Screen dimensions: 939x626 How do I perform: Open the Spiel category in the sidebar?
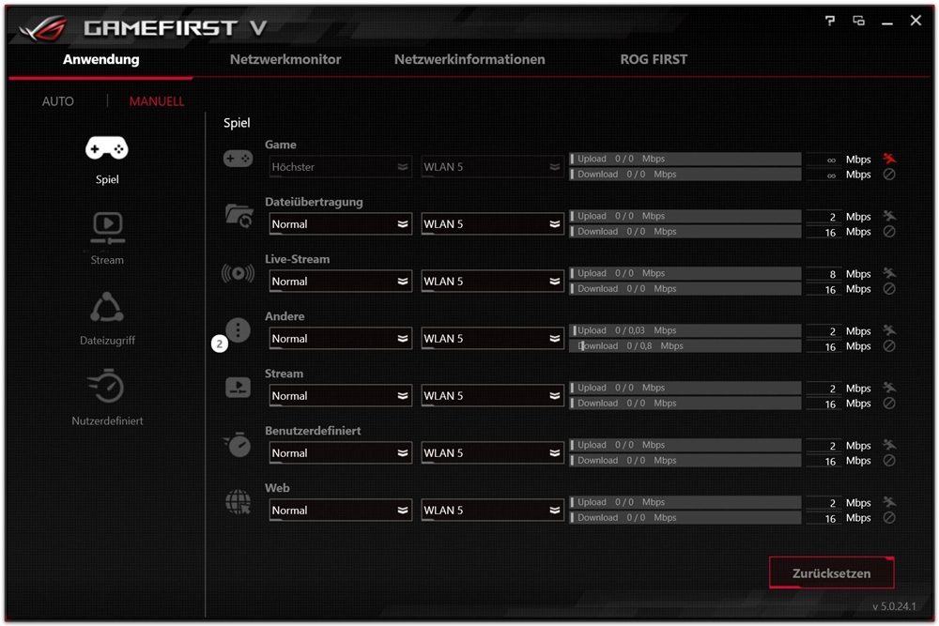pos(107,160)
